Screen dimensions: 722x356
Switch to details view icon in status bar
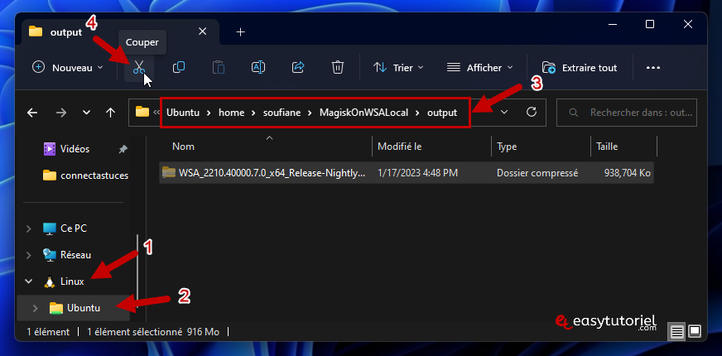click(676, 332)
